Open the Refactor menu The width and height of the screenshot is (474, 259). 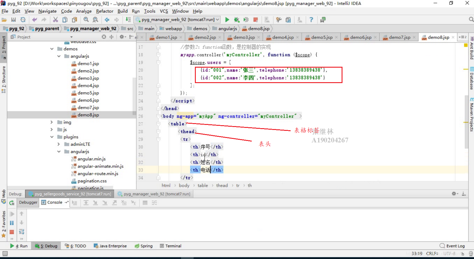pos(104,11)
